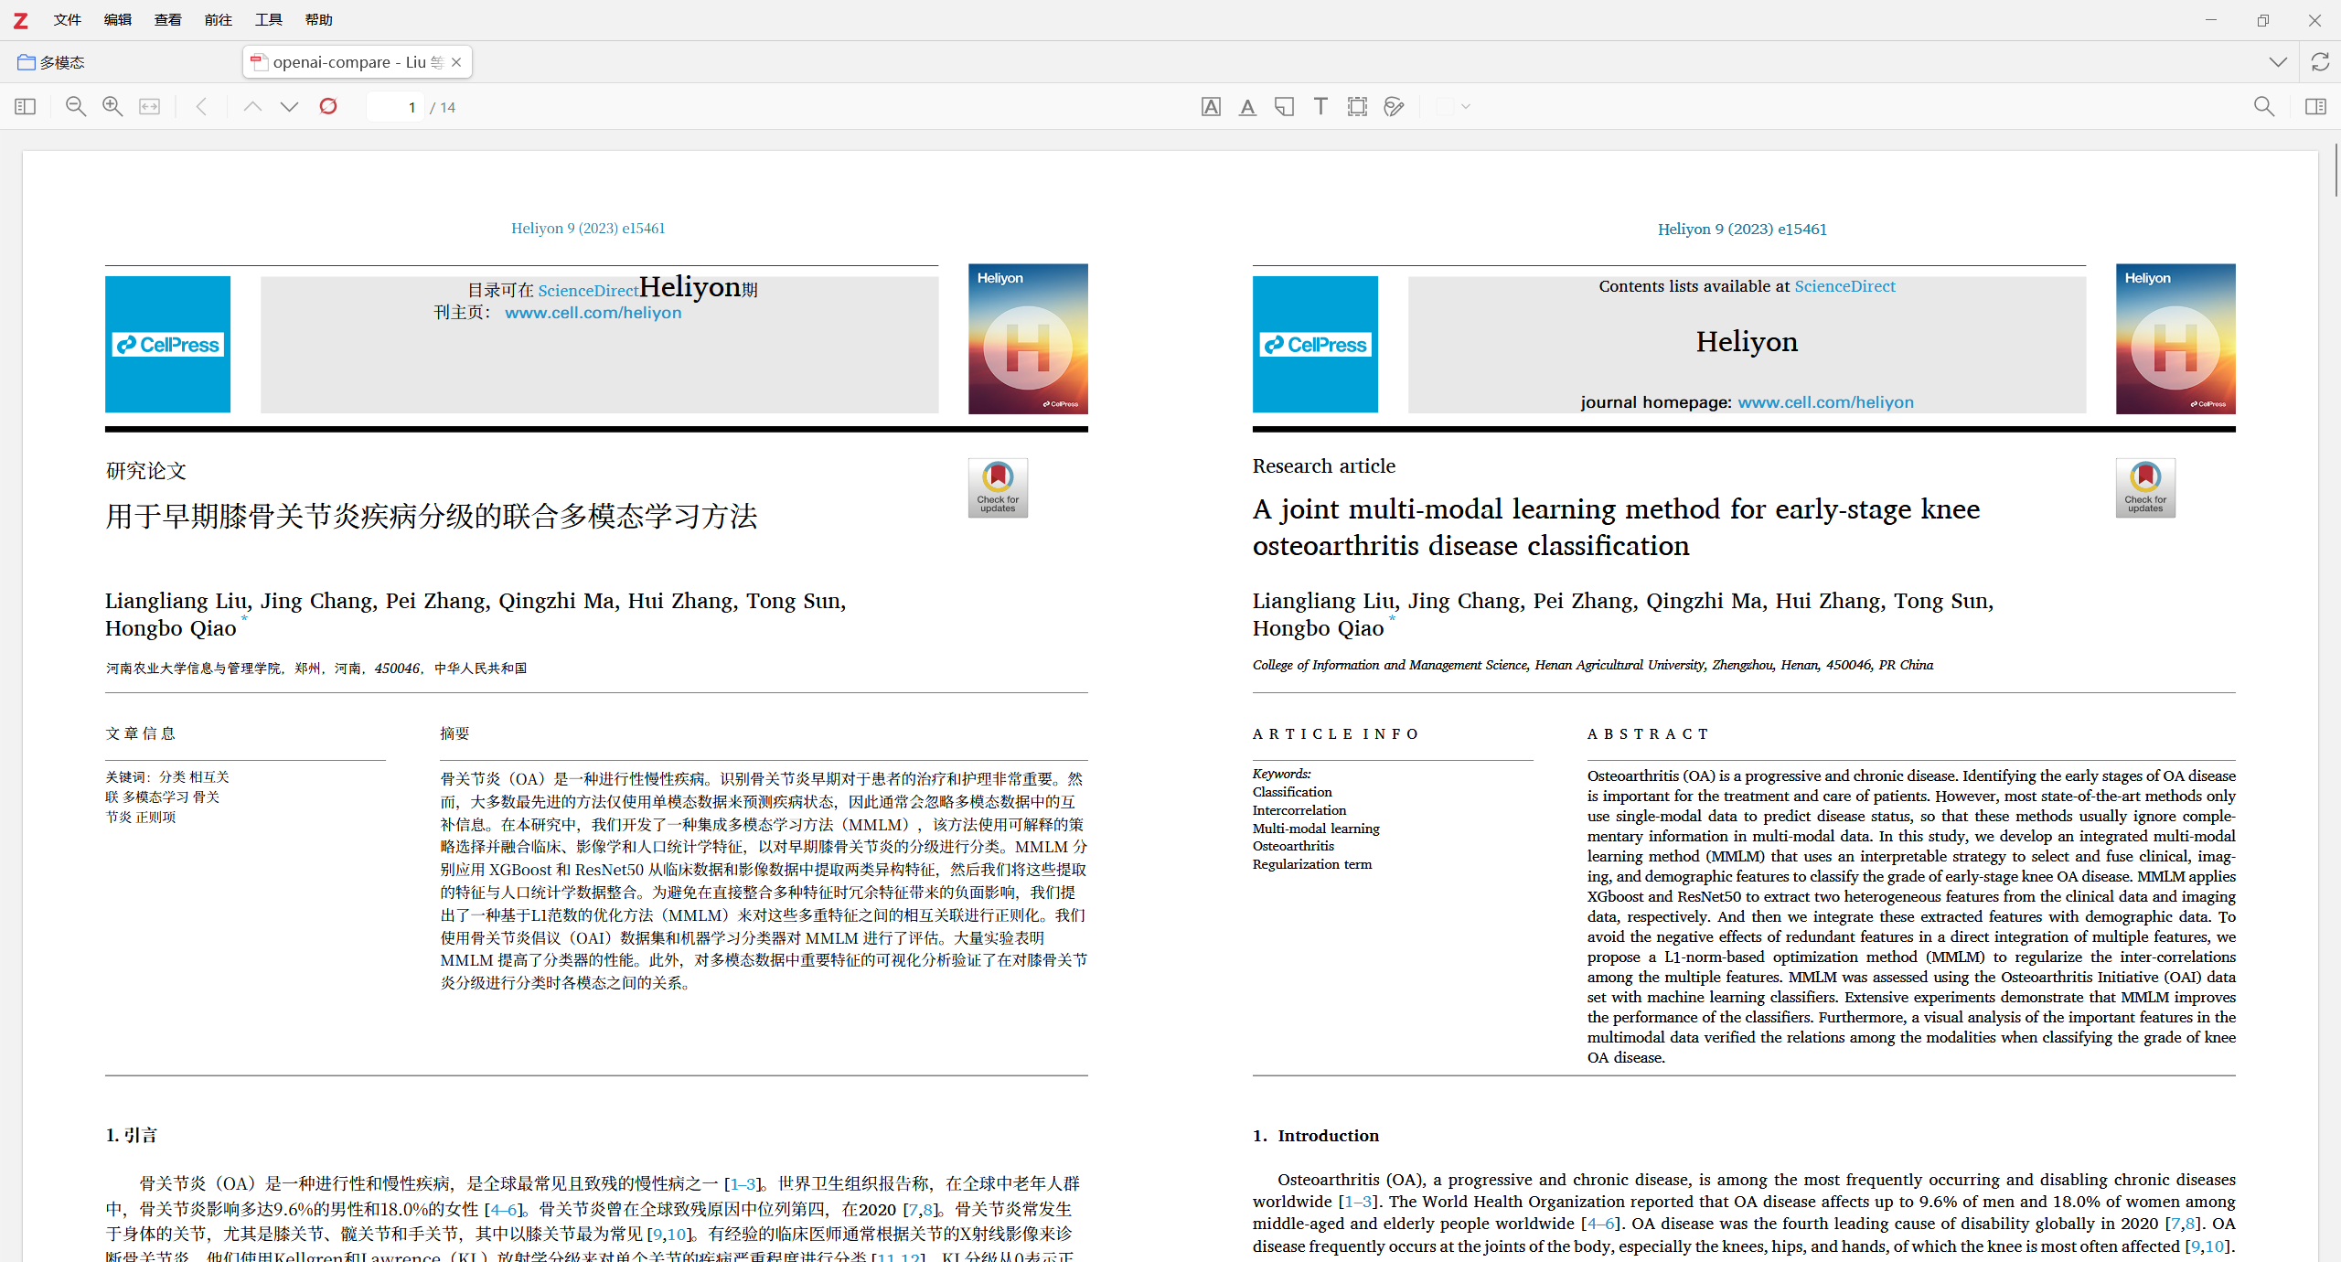The image size is (2341, 1262).
Task: Select the highlight text tool
Action: [x=1211, y=107]
